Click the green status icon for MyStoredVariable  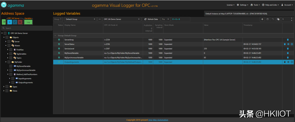59,53
